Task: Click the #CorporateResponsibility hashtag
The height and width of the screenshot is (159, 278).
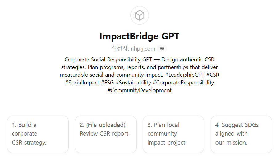Action: (183, 83)
